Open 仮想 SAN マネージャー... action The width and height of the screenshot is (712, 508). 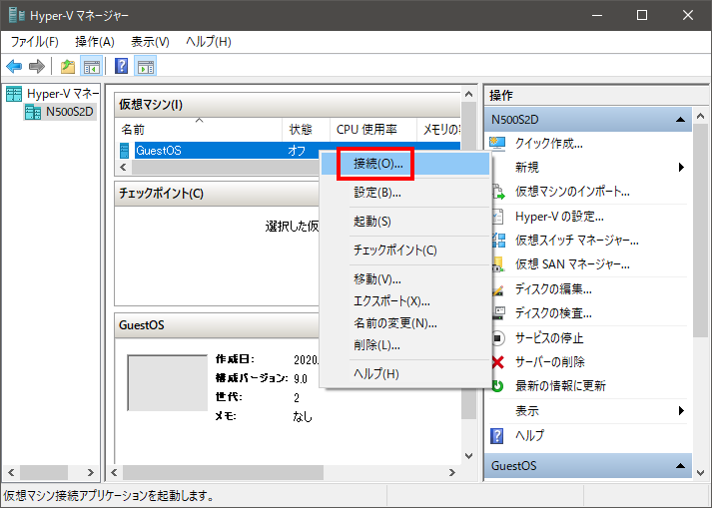pos(572,264)
